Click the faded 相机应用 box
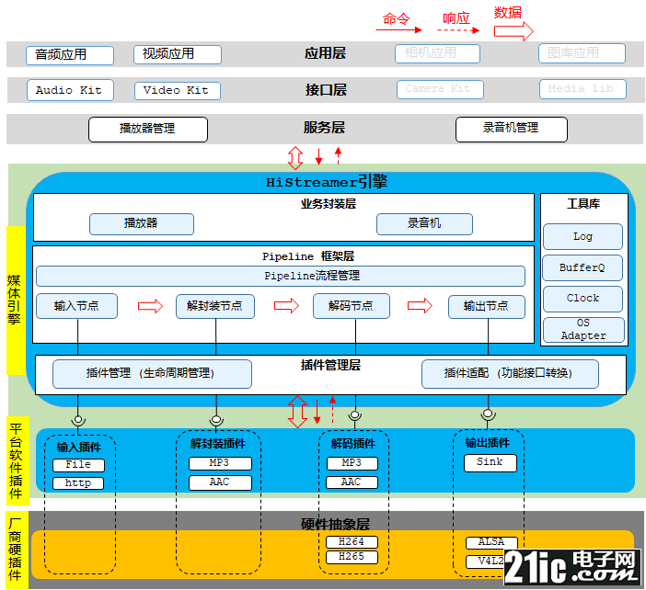This screenshot has width=646, height=590. pyautogui.click(x=437, y=53)
